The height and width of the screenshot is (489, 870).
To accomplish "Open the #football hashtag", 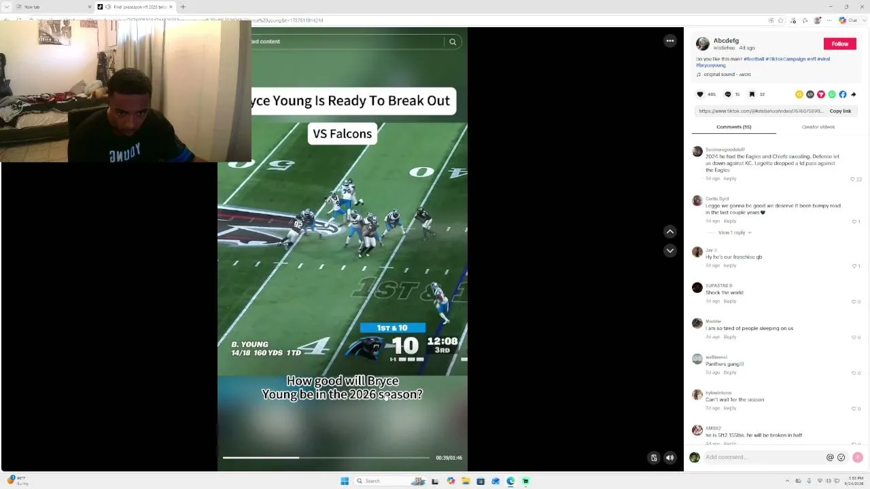I will click(x=754, y=59).
